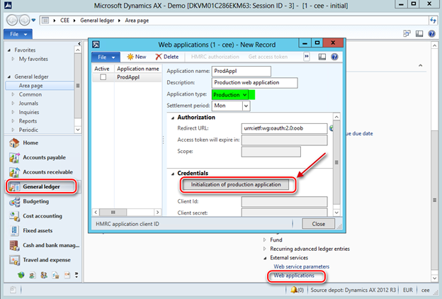Click the CEE breadcrumb segment

(64, 21)
